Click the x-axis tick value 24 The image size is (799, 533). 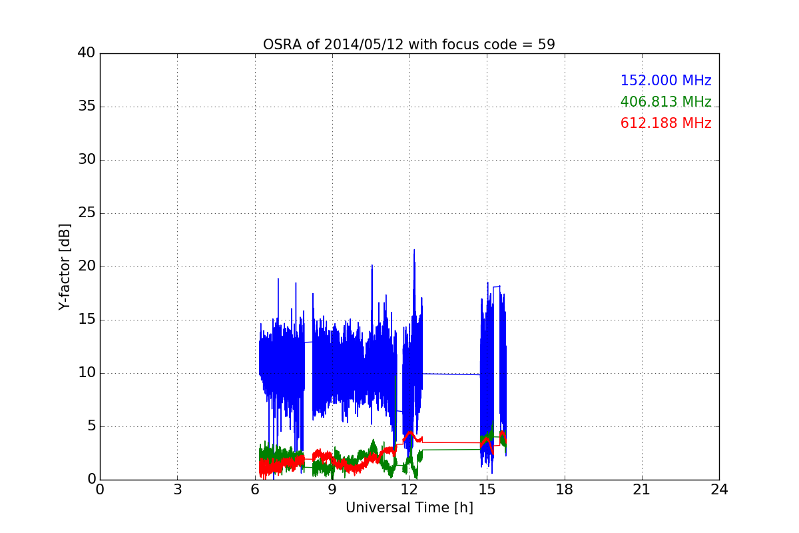coord(719,490)
